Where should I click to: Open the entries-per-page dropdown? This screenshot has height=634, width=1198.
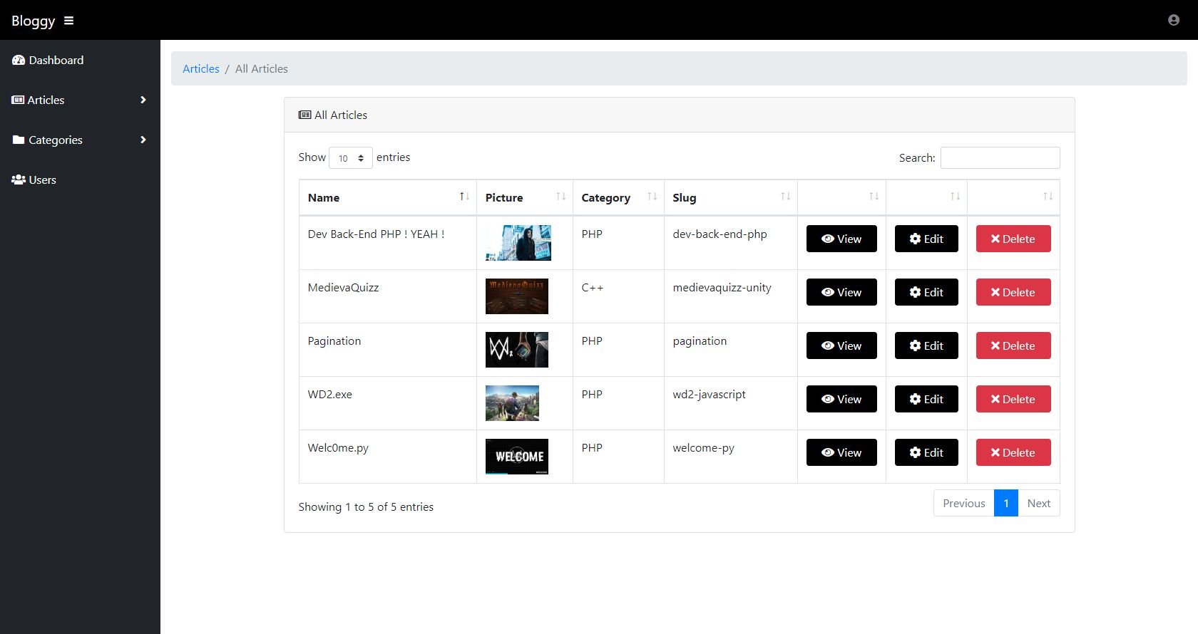(351, 157)
